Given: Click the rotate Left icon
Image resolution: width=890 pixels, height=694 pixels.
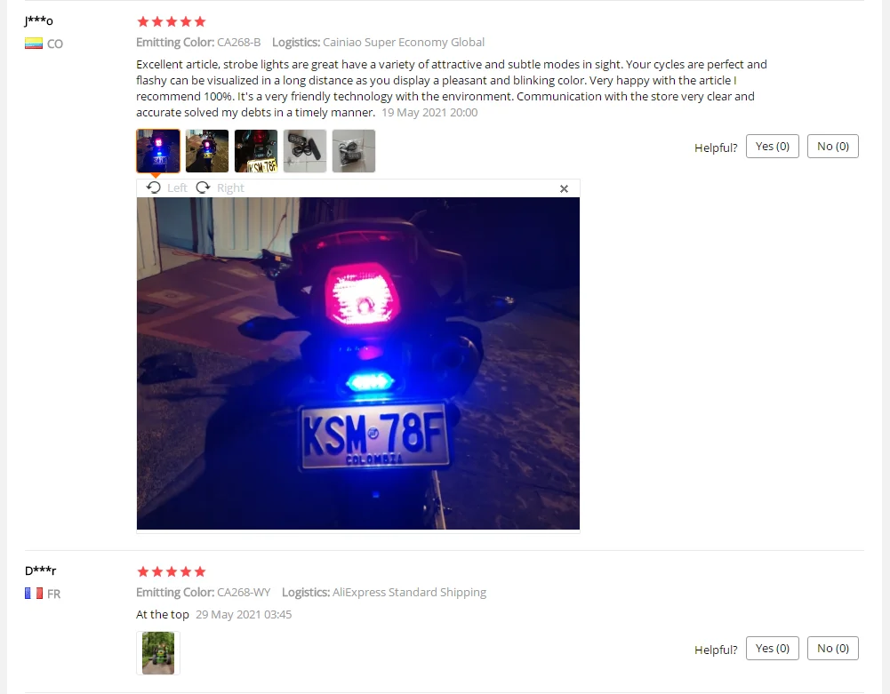Looking at the screenshot, I should tap(153, 187).
